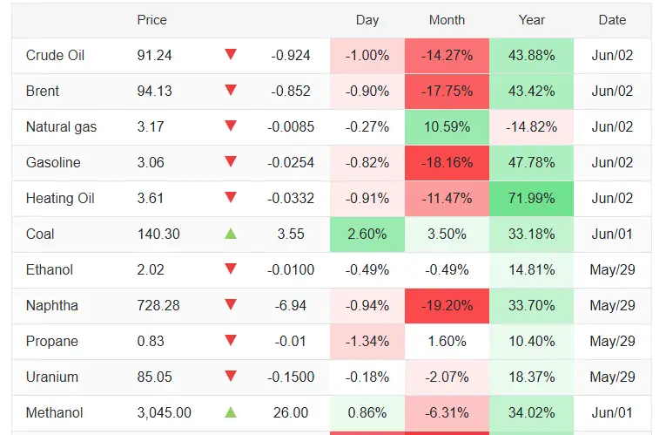666x435 pixels.
Task: Click Naphtha's red -19.20% month cell
Action: pyautogui.click(x=447, y=306)
